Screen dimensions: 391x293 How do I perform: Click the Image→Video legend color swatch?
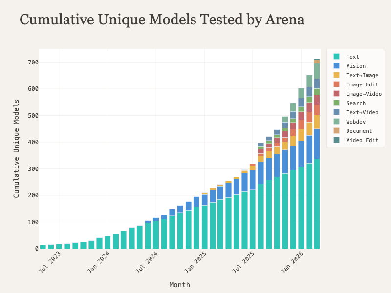[336, 94]
